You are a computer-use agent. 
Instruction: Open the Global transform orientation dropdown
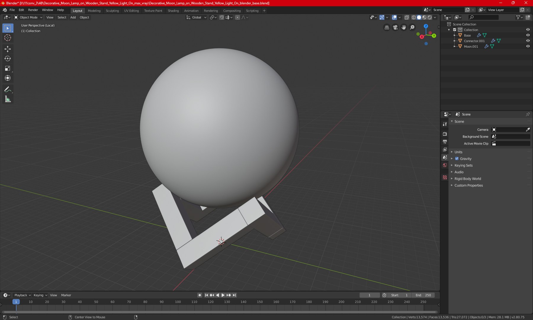pos(196,17)
